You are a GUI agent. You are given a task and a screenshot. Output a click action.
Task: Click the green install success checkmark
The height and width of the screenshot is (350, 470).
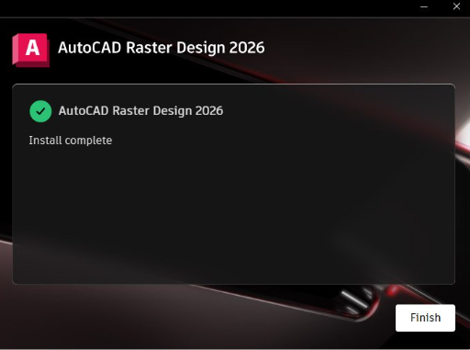pyautogui.click(x=40, y=111)
